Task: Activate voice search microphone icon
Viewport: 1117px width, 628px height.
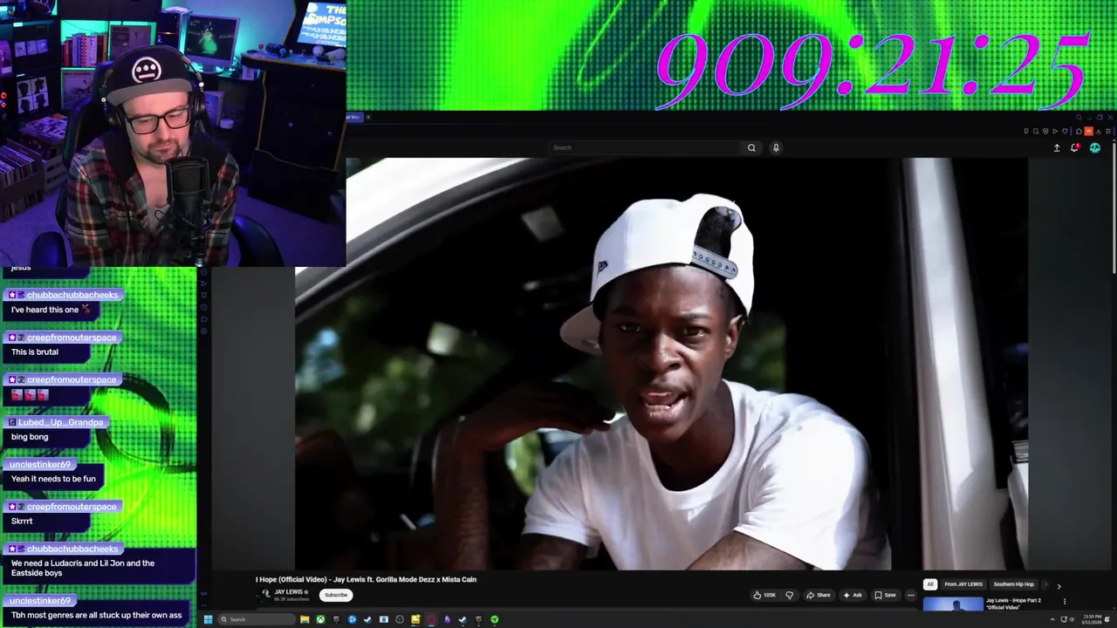Action: pos(776,147)
